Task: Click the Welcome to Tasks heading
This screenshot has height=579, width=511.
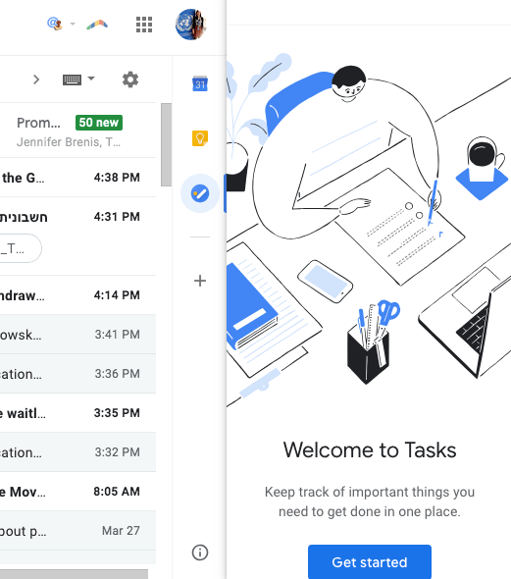Action: tap(370, 450)
